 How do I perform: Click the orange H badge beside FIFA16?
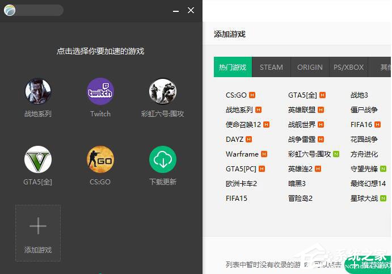pos(377,124)
